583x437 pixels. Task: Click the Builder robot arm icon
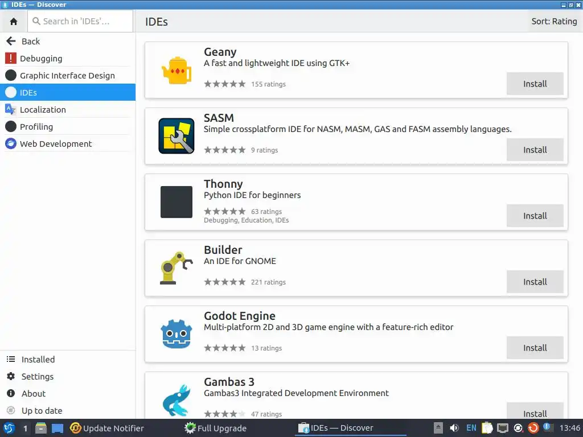[176, 268]
